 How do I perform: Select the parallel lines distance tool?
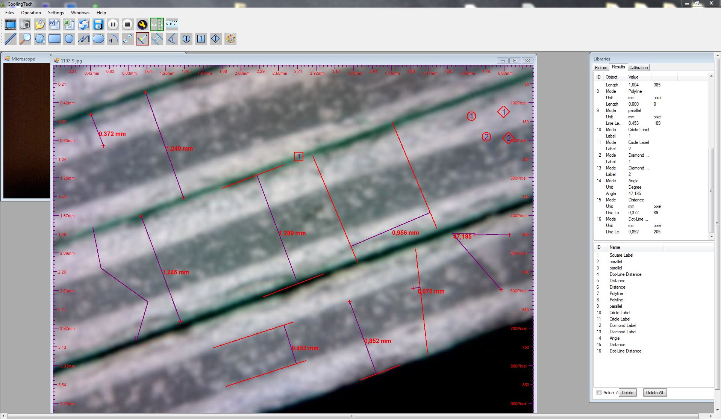coord(157,39)
